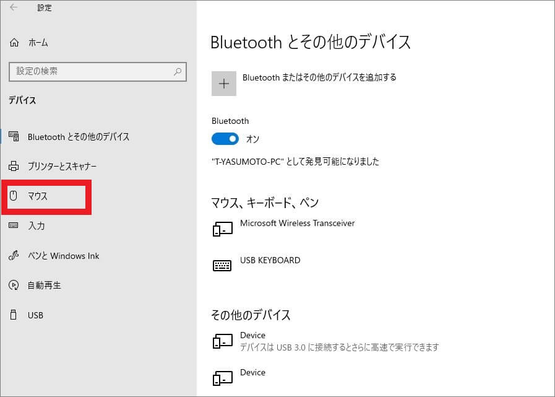Go to ホーム via the house icon
The height and width of the screenshot is (397, 555).
click(x=14, y=43)
